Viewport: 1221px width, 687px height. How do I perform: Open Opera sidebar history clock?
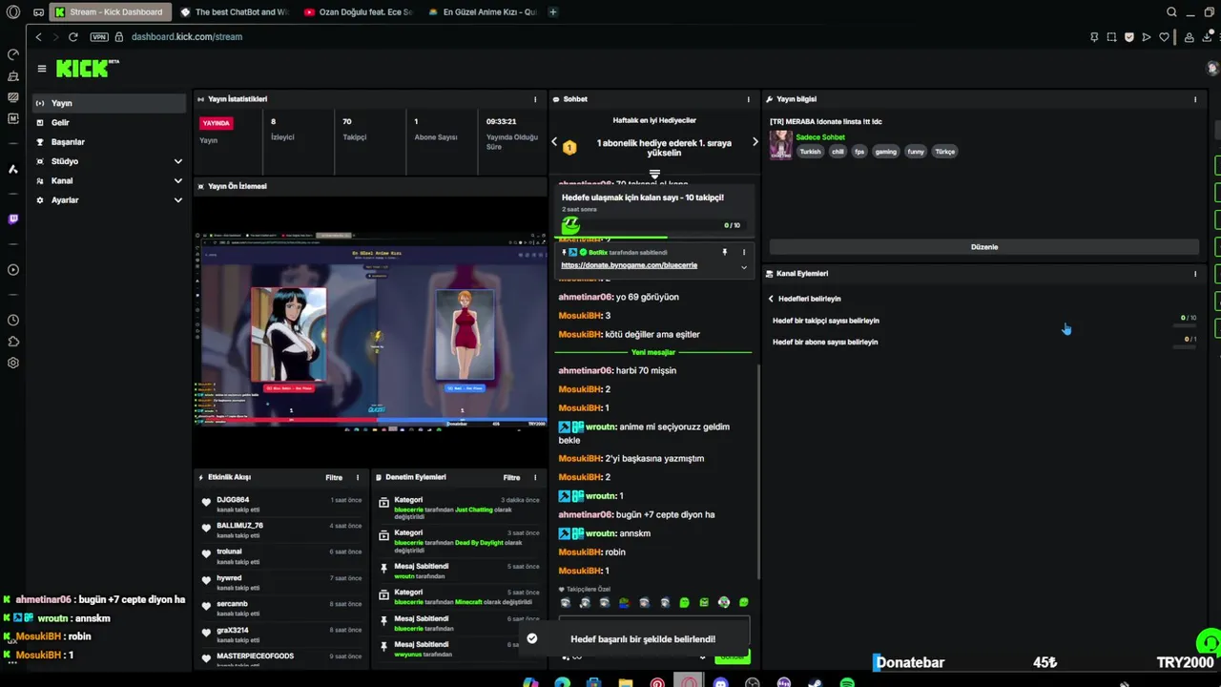coord(13,321)
